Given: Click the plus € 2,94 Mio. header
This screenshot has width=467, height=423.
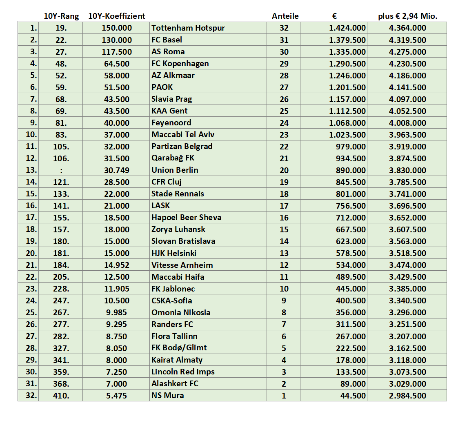Looking at the screenshot, I should tap(407, 16).
